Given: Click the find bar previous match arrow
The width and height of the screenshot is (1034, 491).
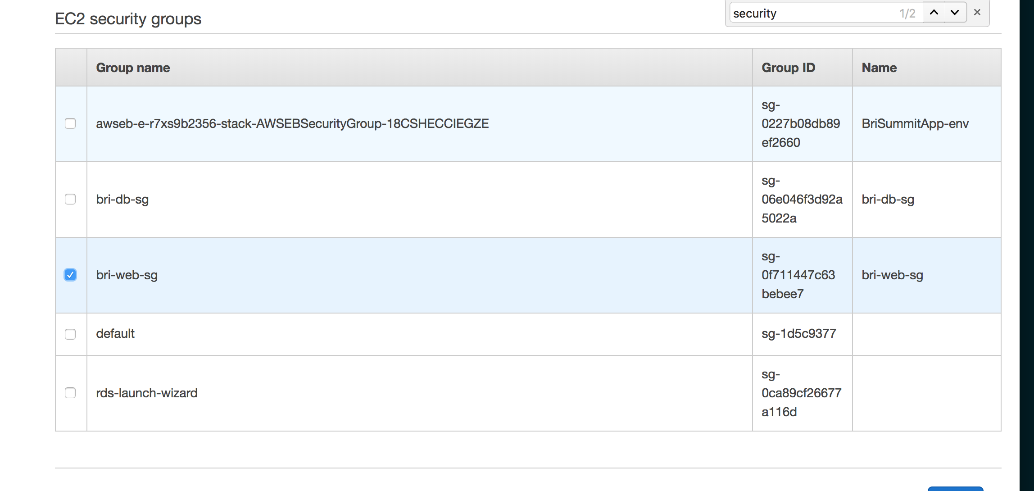Looking at the screenshot, I should [x=934, y=13].
